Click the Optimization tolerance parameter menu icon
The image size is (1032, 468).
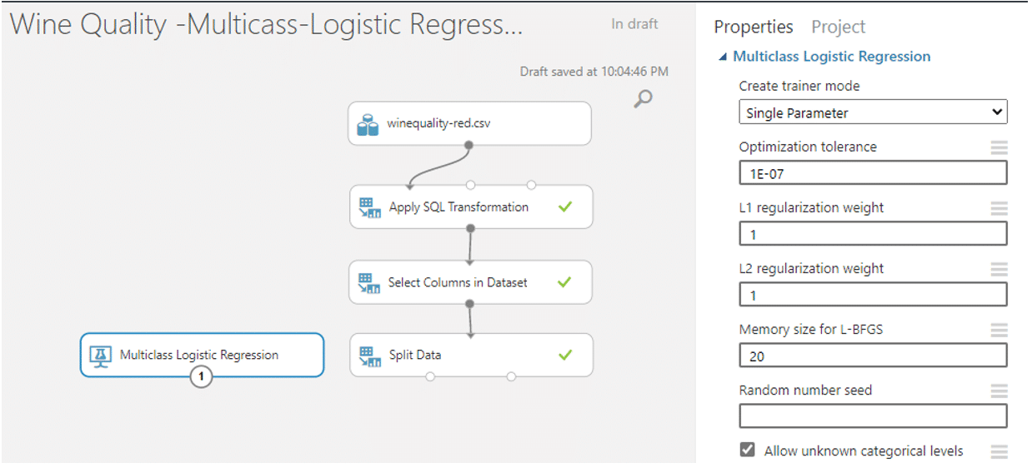click(x=999, y=147)
